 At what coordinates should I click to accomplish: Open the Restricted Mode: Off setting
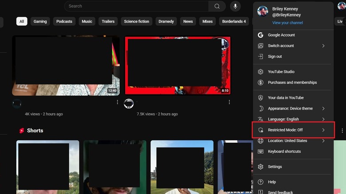pyautogui.click(x=293, y=130)
